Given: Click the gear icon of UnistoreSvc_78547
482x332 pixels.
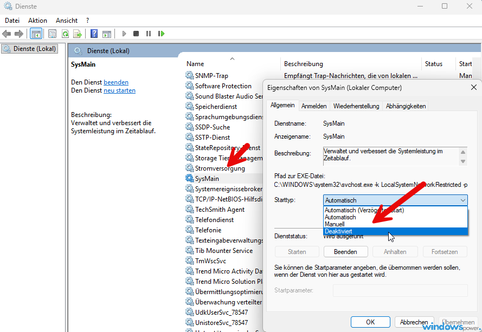Looking at the screenshot, I should coord(189,322).
